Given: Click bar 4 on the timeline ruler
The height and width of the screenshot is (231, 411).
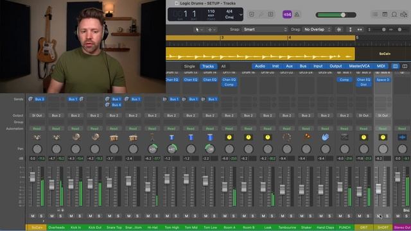Looking at the screenshot, I should pos(290,38).
